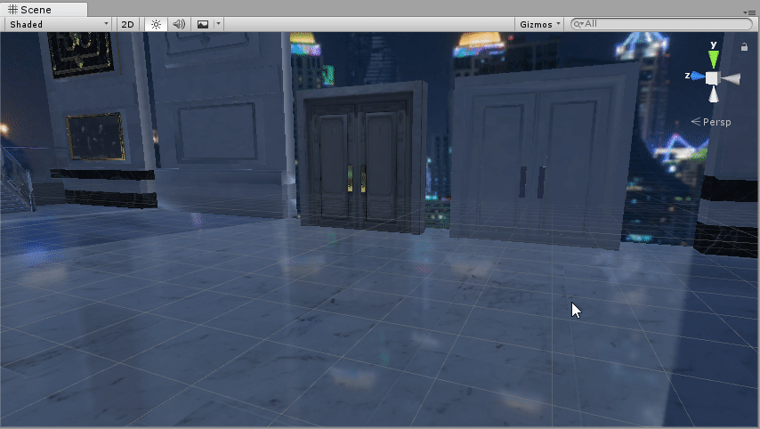Toggle the gizmo rotation lock icon
Screen dimensions: 760x429
744,47
